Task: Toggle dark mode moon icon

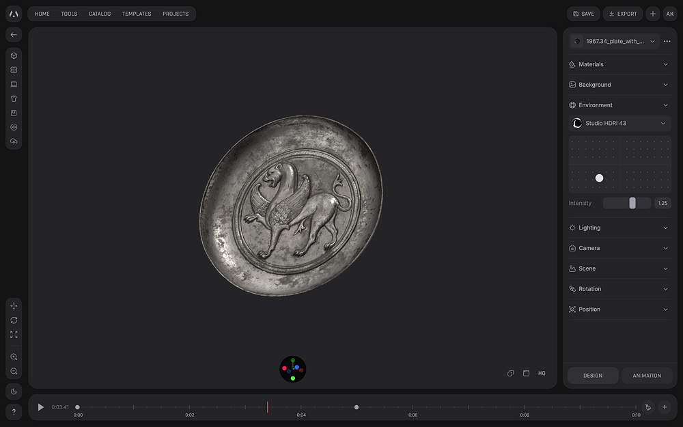Action: click(14, 391)
